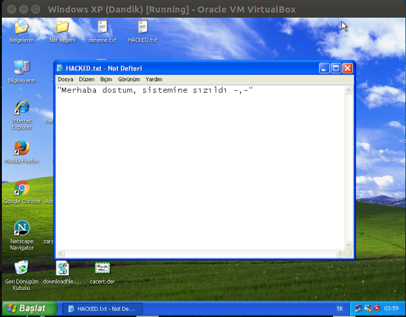The image size is (406, 317).
Task: Click the messenger tray icon
Action: pos(368,308)
